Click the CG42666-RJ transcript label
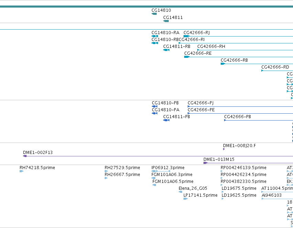This screenshot has width=293, height=228. pos(197,33)
